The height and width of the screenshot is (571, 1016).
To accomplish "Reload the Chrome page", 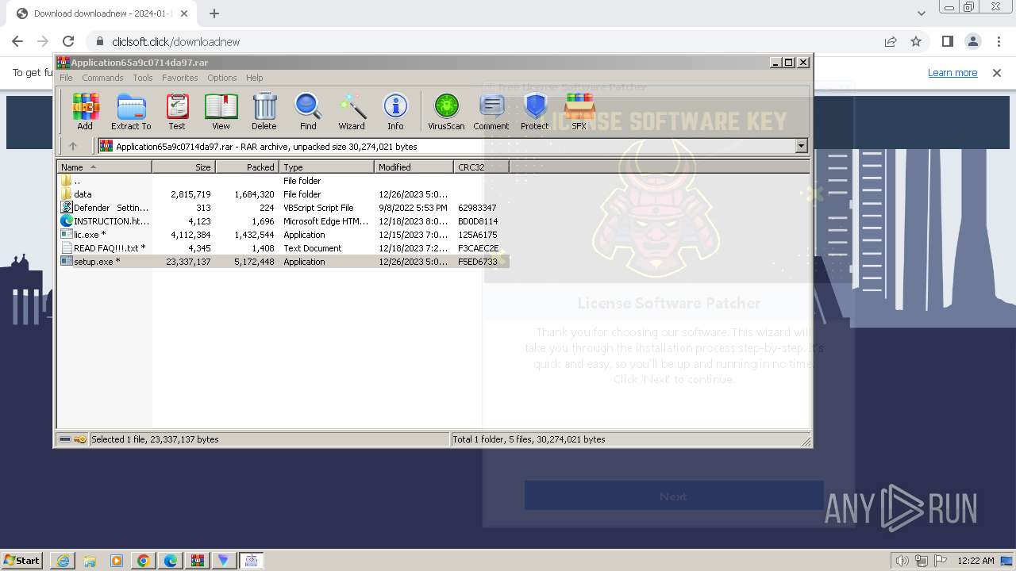I will click(x=68, y=41).
